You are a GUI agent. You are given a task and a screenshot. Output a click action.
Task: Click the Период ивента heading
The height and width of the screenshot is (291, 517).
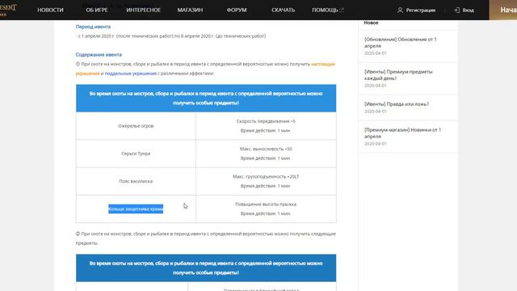[93, 27]
